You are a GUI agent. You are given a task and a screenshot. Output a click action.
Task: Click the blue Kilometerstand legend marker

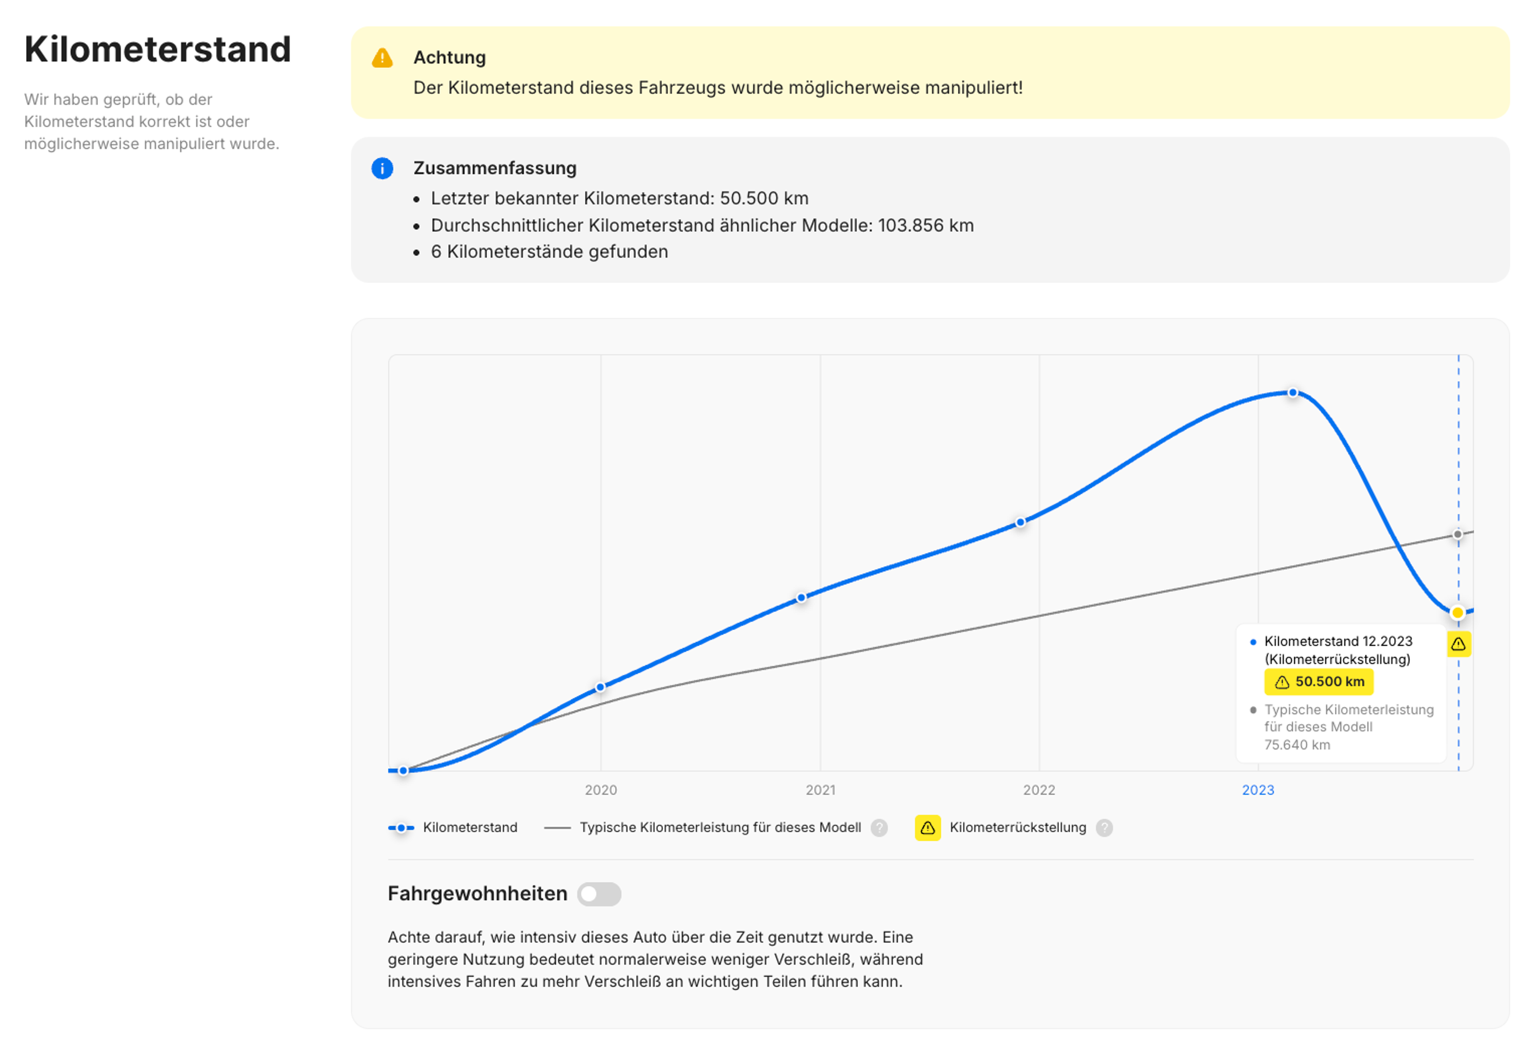coord(401,828)
